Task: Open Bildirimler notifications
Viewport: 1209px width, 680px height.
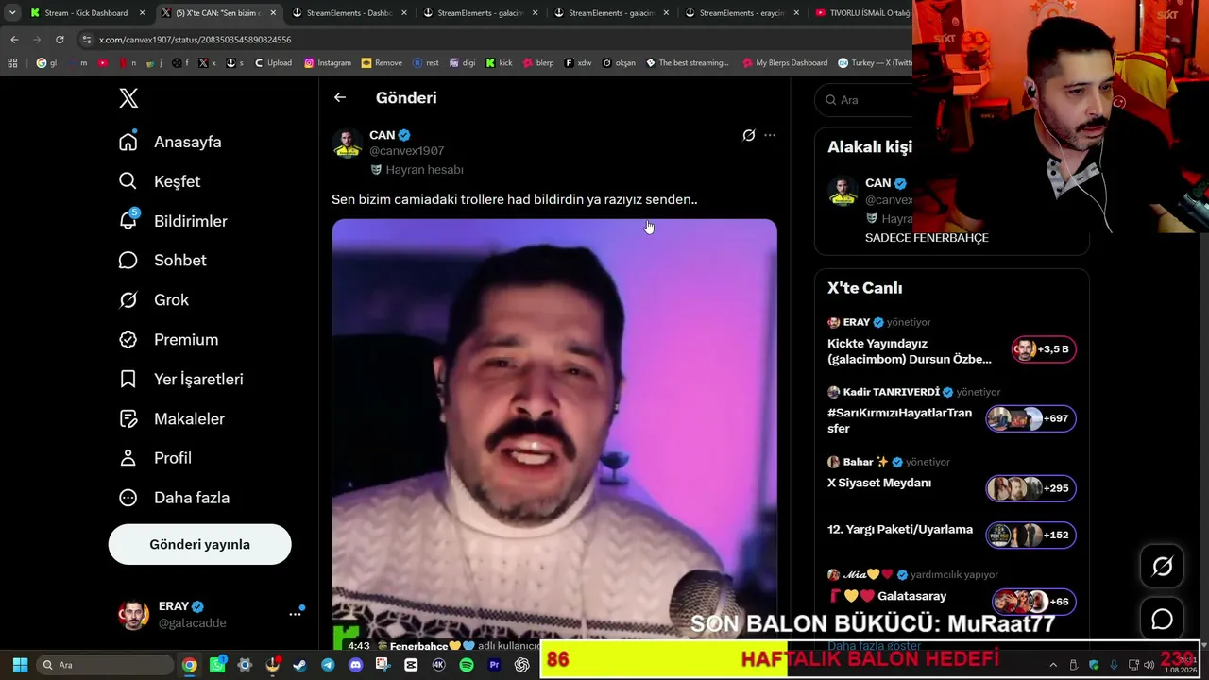Action: pos(173,221)
